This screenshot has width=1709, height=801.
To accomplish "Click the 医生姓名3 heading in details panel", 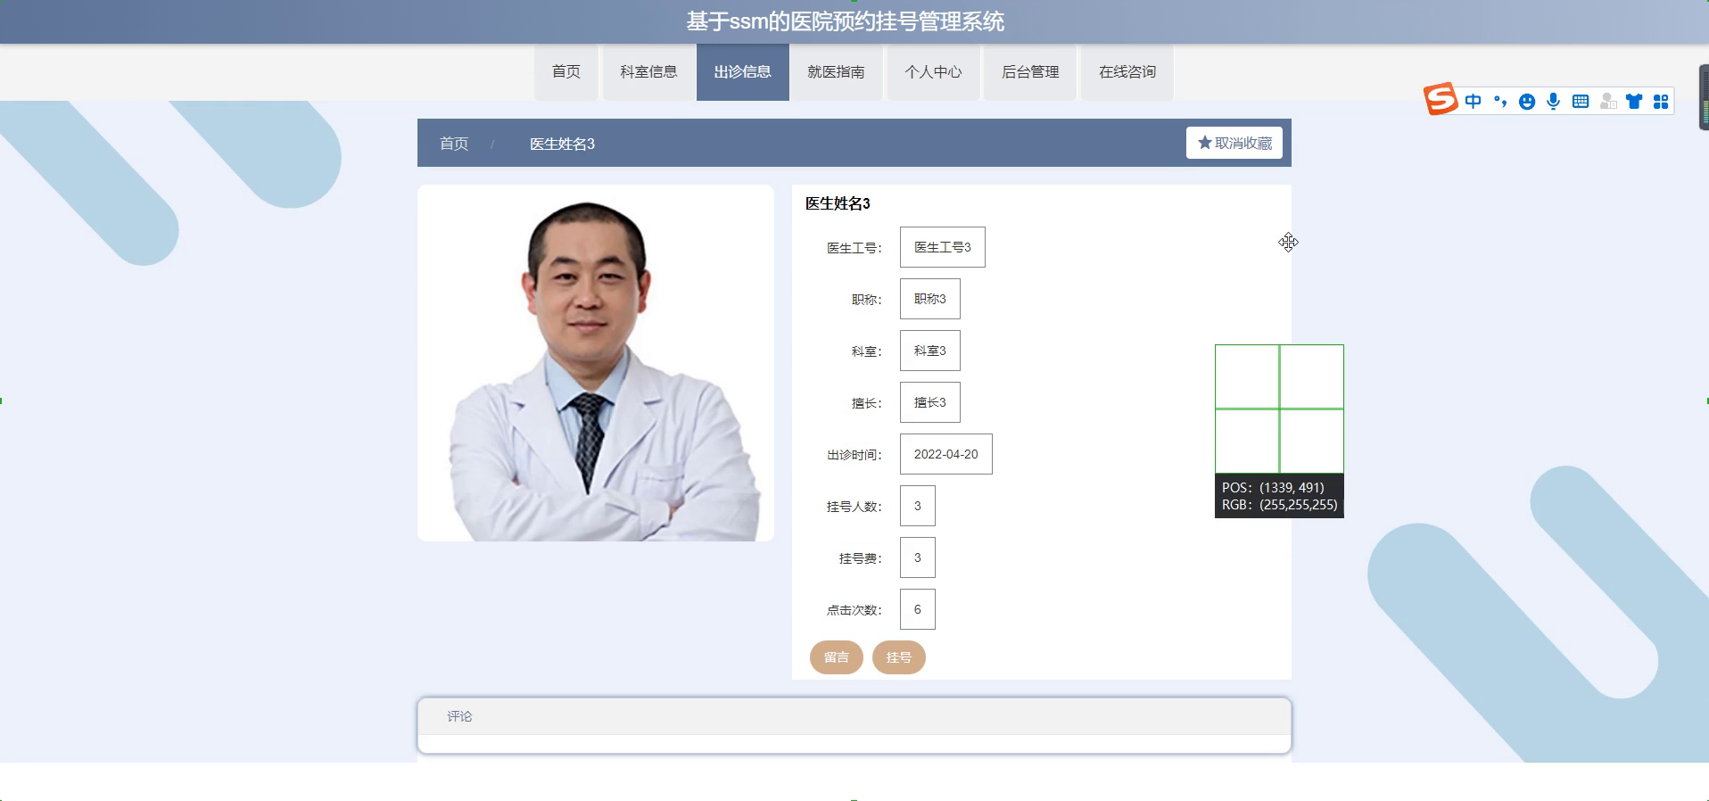I will tap(838, 203).
